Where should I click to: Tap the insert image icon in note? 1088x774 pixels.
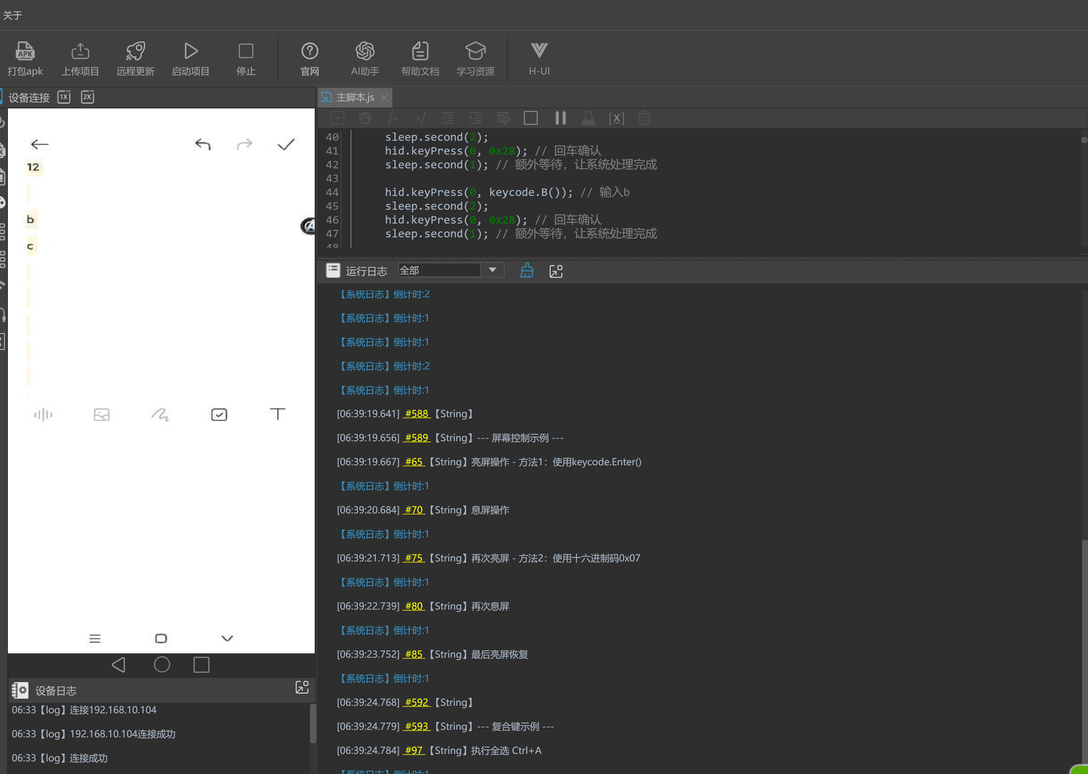tap(101, 415)
